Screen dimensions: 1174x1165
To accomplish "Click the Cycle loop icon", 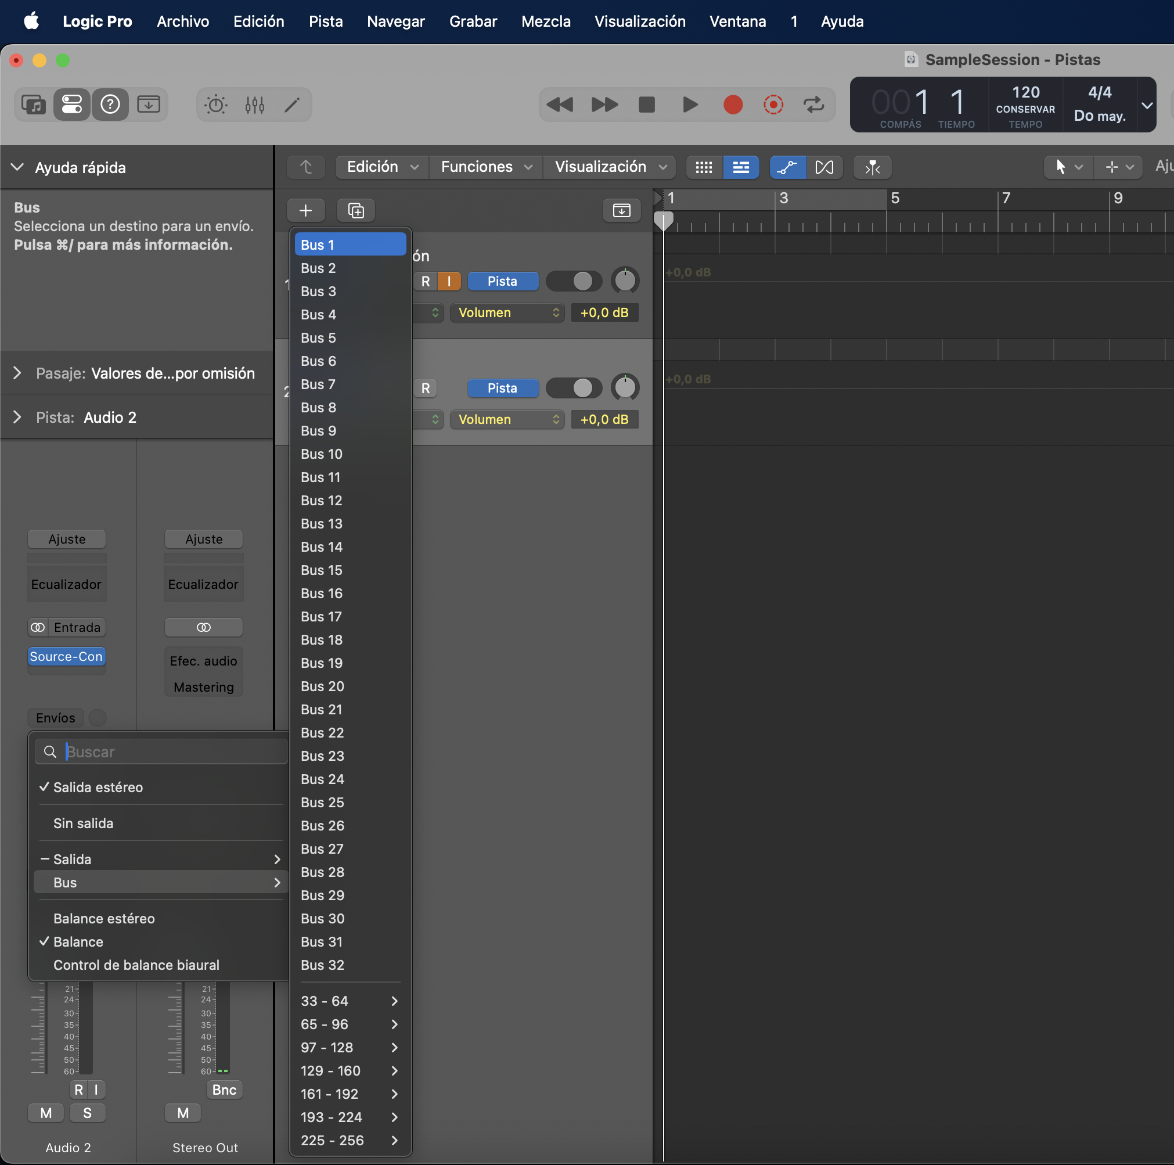I will [x=813, y=105].
